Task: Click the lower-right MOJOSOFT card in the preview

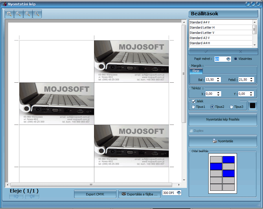Action: coord(131,146)
